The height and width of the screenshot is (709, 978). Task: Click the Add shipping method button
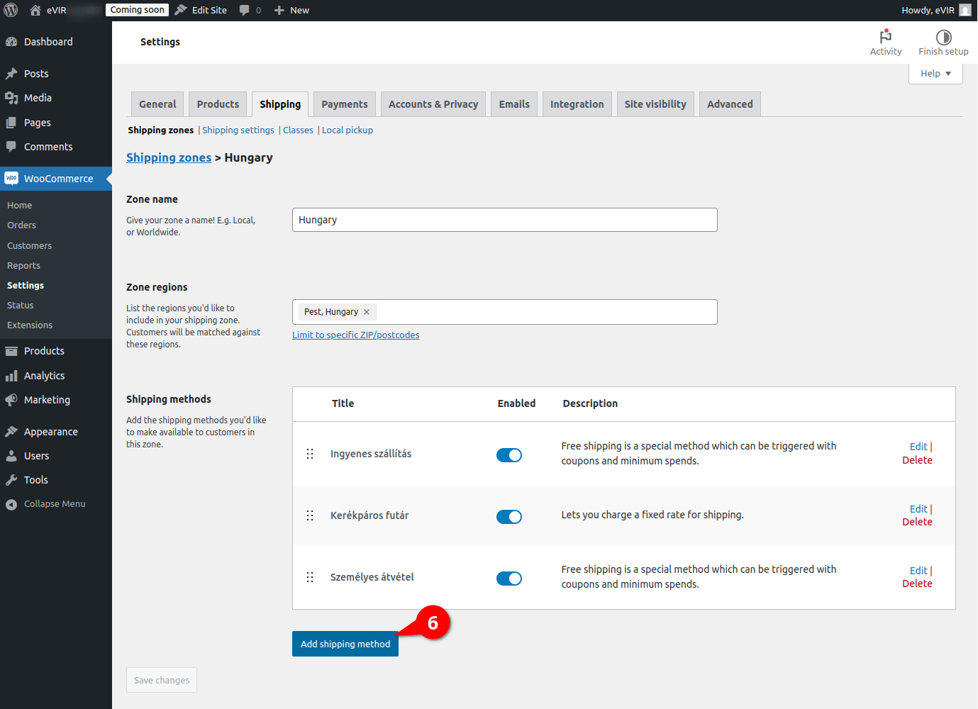click(x=345, y=644)
